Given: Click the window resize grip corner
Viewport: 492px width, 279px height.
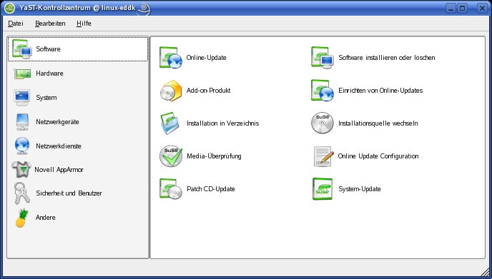Looking at the screenshot, I should point(485,272).
